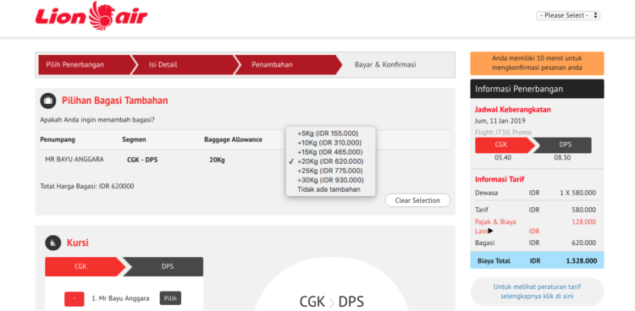The image size is (635, 311).
Task: Click the black arrow next to Lain
Action: point(490,231)
